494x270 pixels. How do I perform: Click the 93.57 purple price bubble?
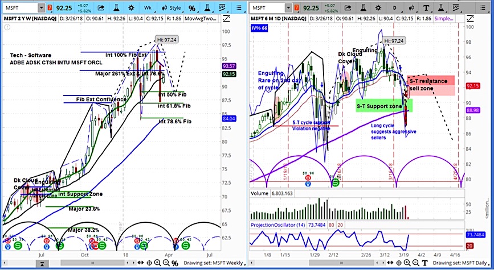click(x=230, y=67)
